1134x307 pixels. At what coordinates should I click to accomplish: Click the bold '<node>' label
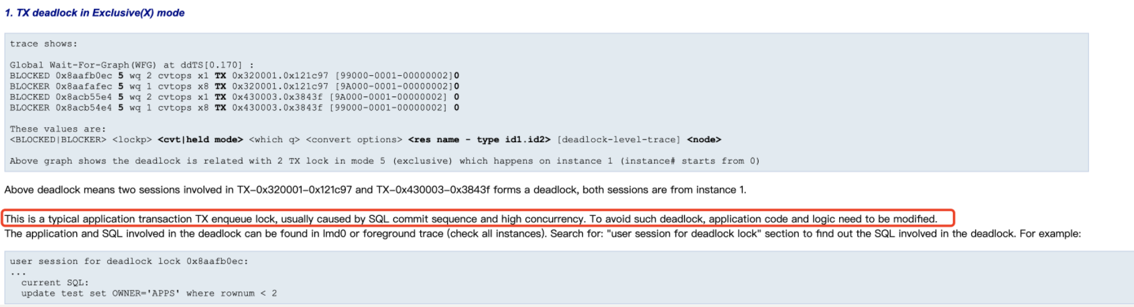(x=704, y=140)
